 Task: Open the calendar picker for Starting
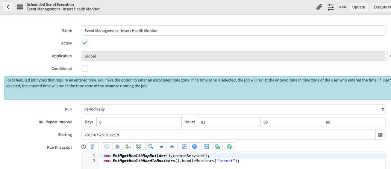(x=380, y=135)
